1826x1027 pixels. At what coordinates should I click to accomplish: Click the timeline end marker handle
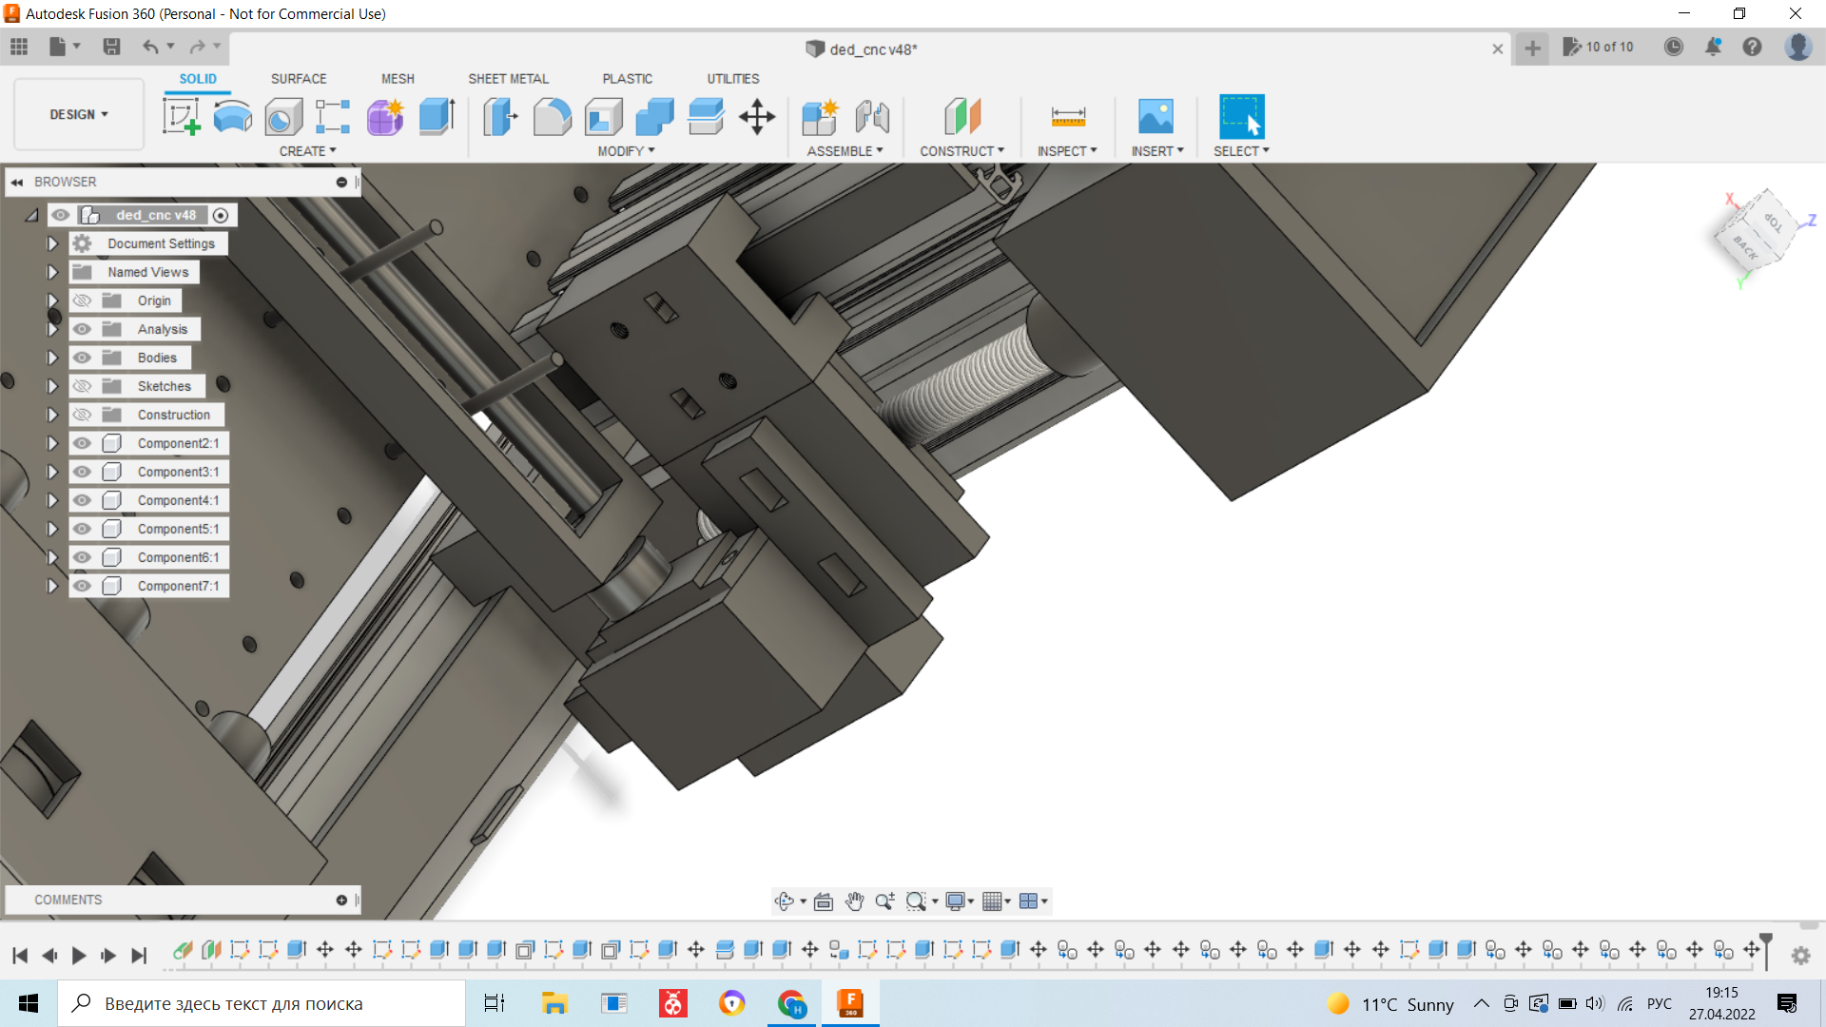tap(1766, 941)
